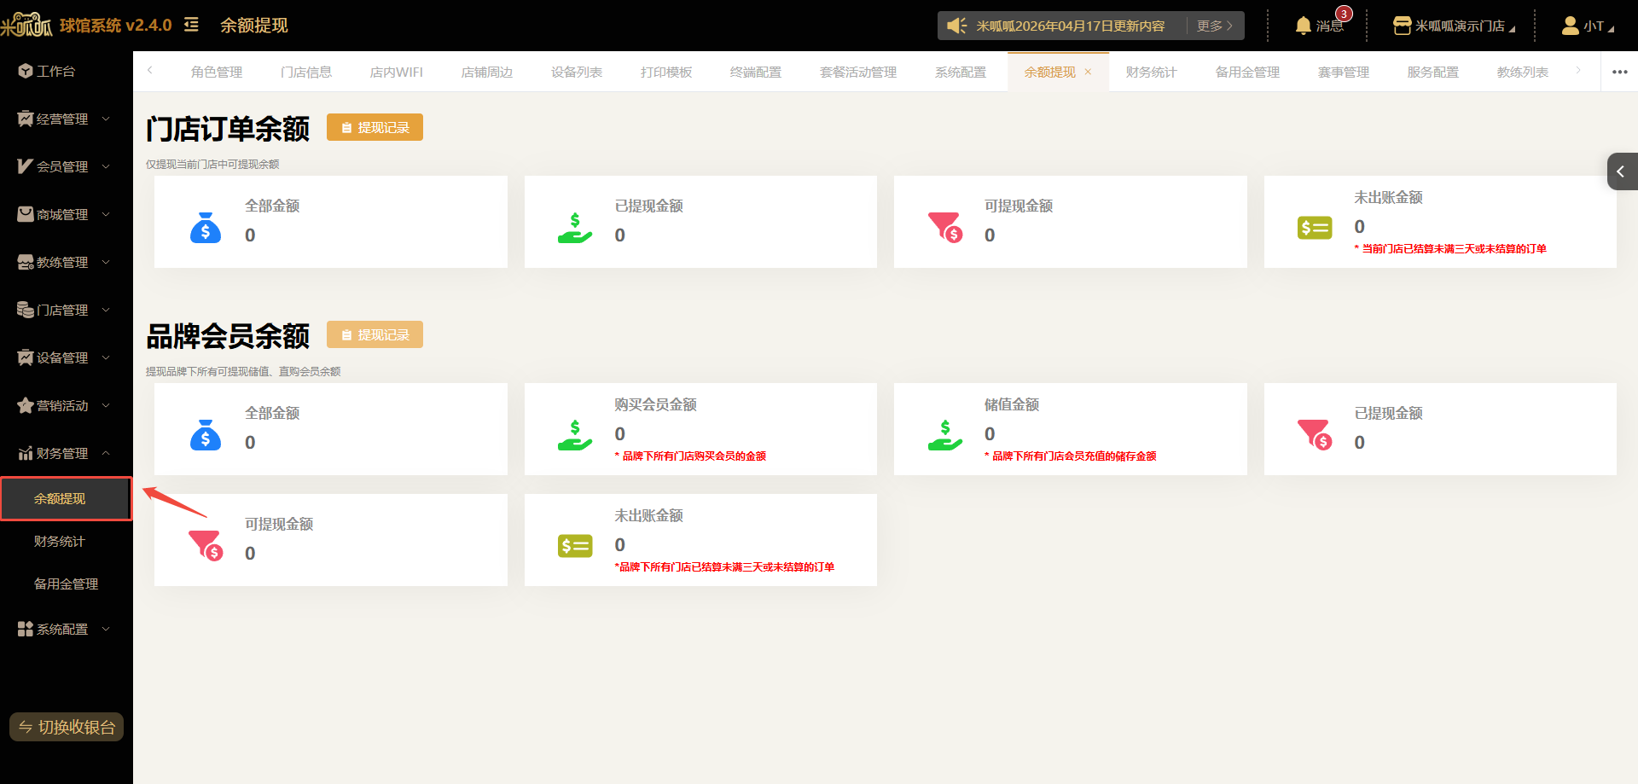This screenshot has width=1638, height=784.
Task: Click the red funnel icon in 门店订单余额 可提现金额
Action: (945, 228)
